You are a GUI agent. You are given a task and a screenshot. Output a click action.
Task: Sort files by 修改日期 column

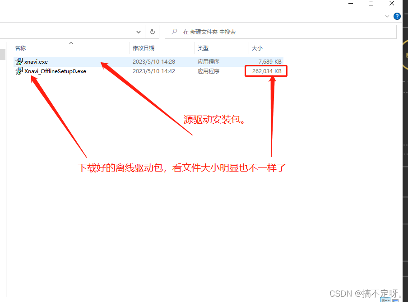144,48
